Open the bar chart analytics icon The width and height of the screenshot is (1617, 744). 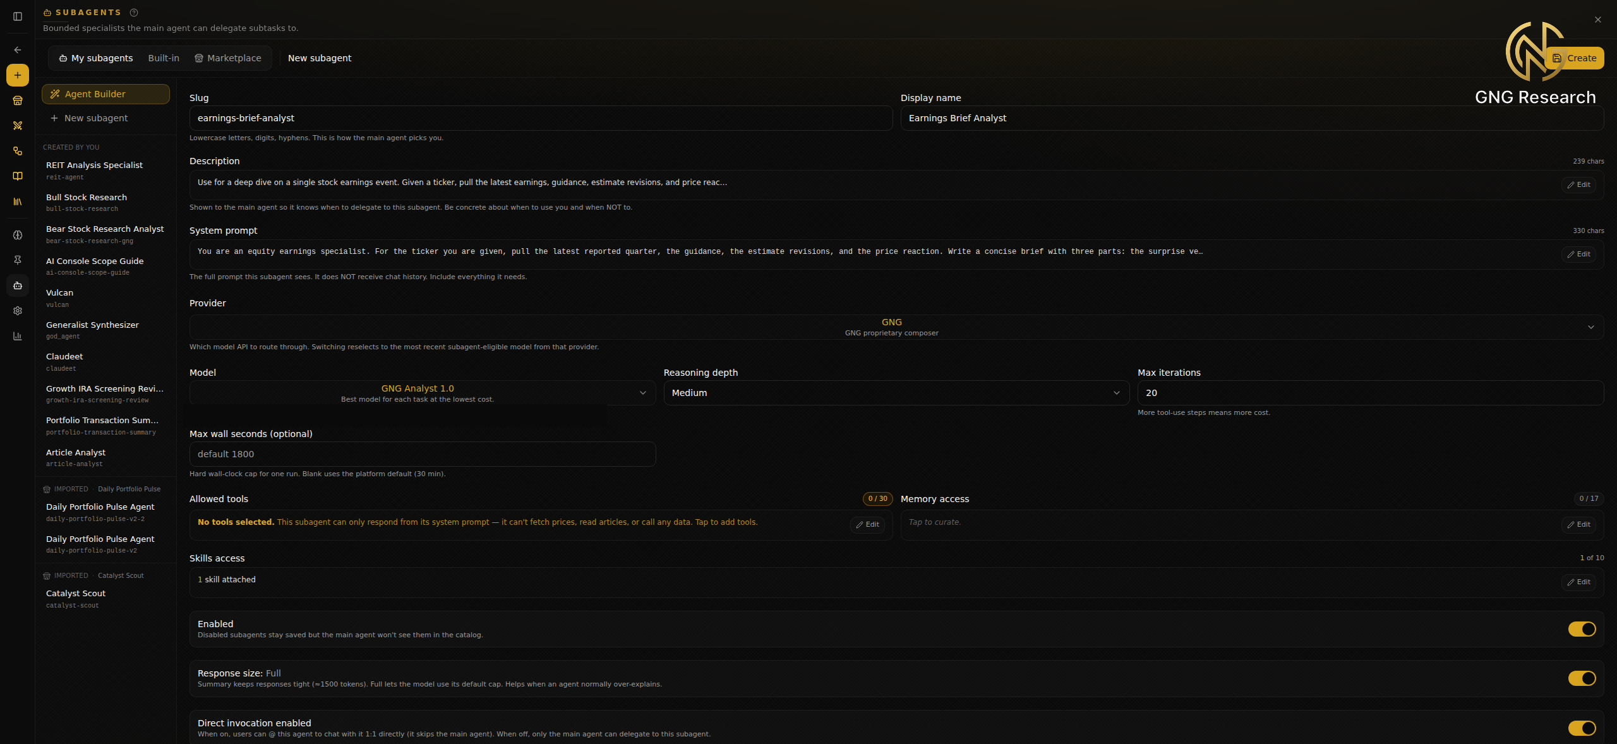(x=18, y=336)
